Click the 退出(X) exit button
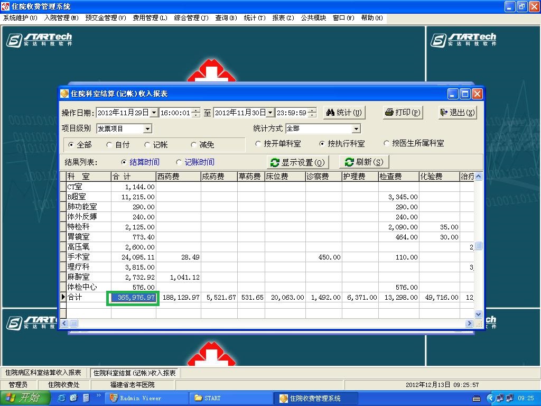The width and height of the screenshot is (541, 406). (458, 113)
